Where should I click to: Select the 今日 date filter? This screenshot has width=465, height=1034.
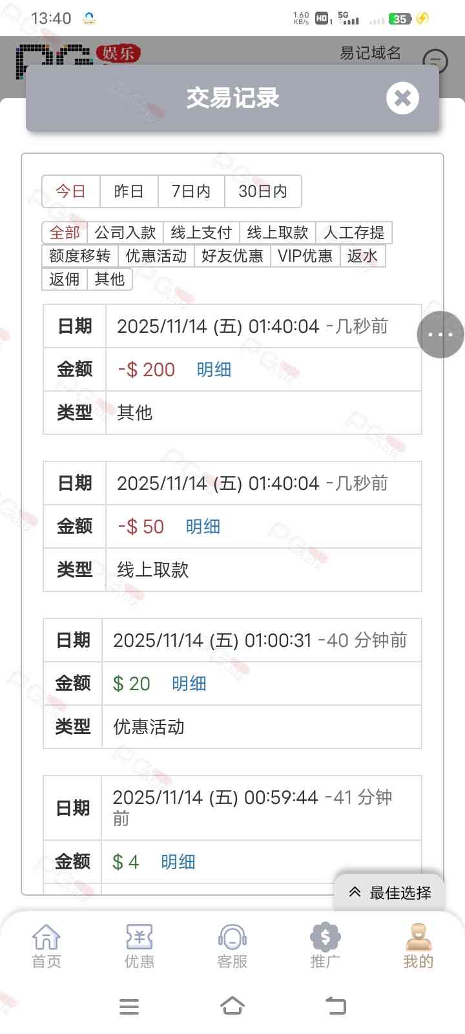pos(71,191)
